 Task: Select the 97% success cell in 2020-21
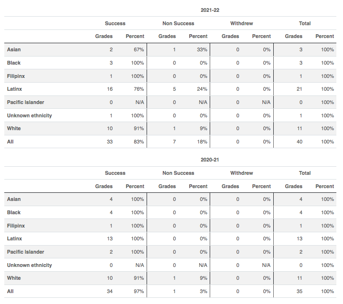[x=139, y=291]
